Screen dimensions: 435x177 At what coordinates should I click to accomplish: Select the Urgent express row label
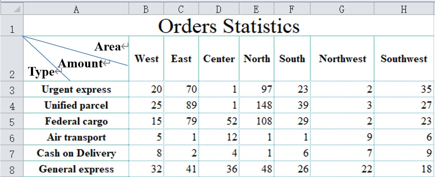(x=76, y=89)
